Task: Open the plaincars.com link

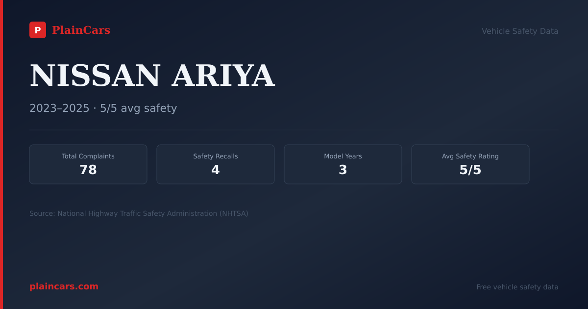Action: [x=64, y=286]
